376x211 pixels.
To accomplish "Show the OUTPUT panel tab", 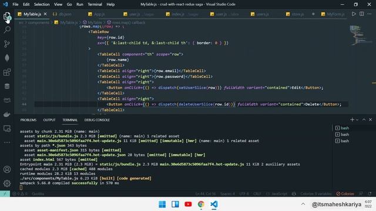I will pos(49,120).
